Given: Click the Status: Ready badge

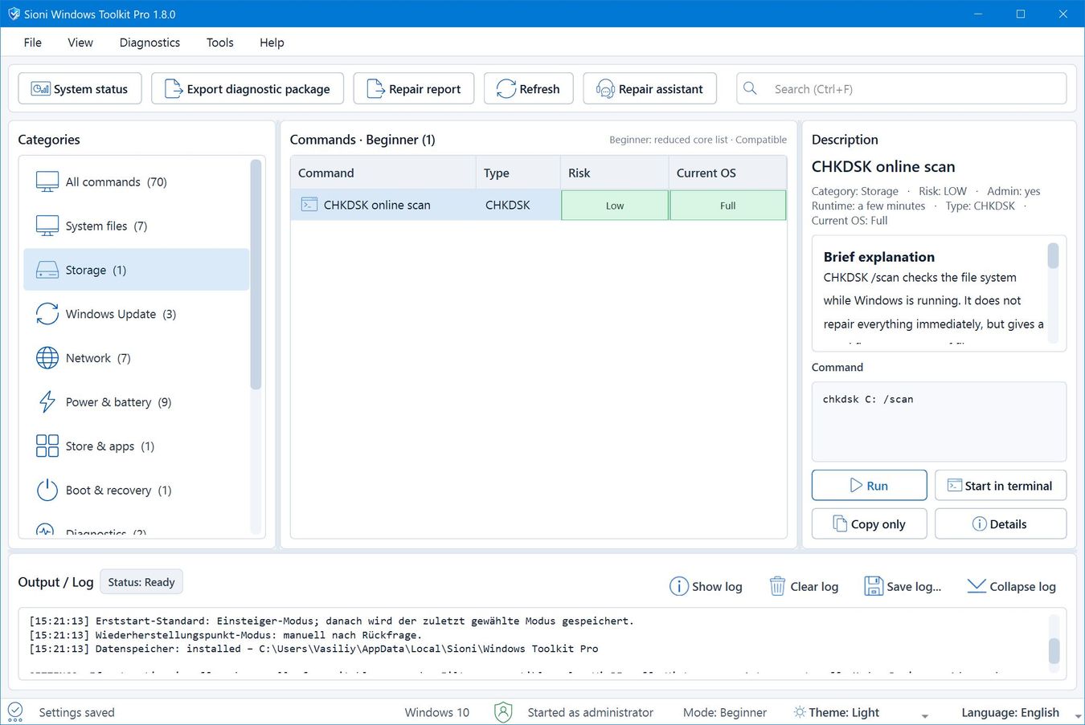Looking at the screenshot, I should pyautogui.click(x=141, y=582).
